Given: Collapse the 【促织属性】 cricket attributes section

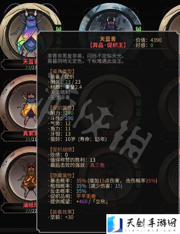Looking at the screenshot, I should (62, 108).
